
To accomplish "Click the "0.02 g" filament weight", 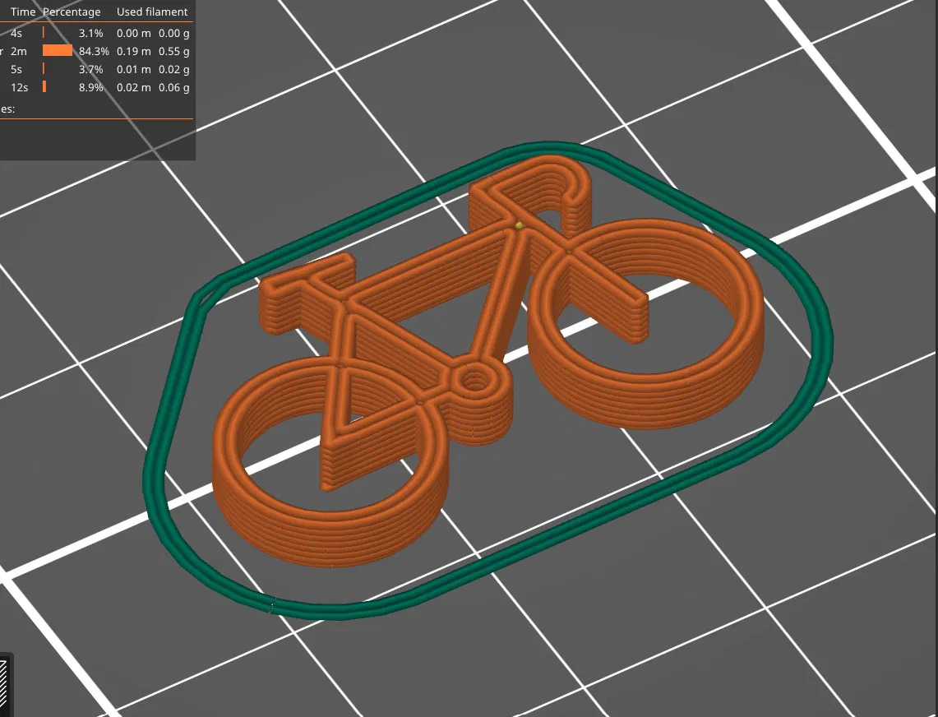I will click(x=174, y=69).
